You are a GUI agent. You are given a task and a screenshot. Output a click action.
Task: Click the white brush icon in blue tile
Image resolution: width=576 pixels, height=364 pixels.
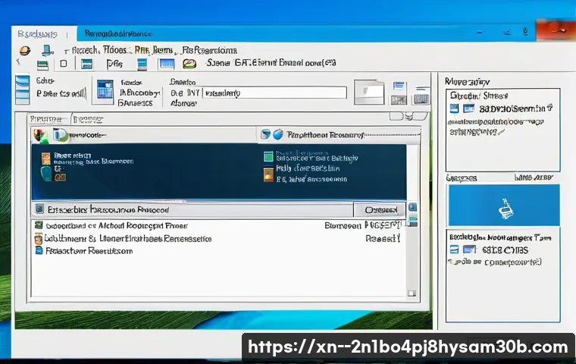pos(502,204)
